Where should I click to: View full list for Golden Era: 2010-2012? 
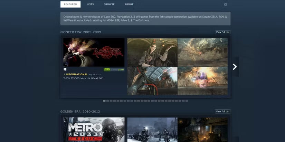(223, 111)
